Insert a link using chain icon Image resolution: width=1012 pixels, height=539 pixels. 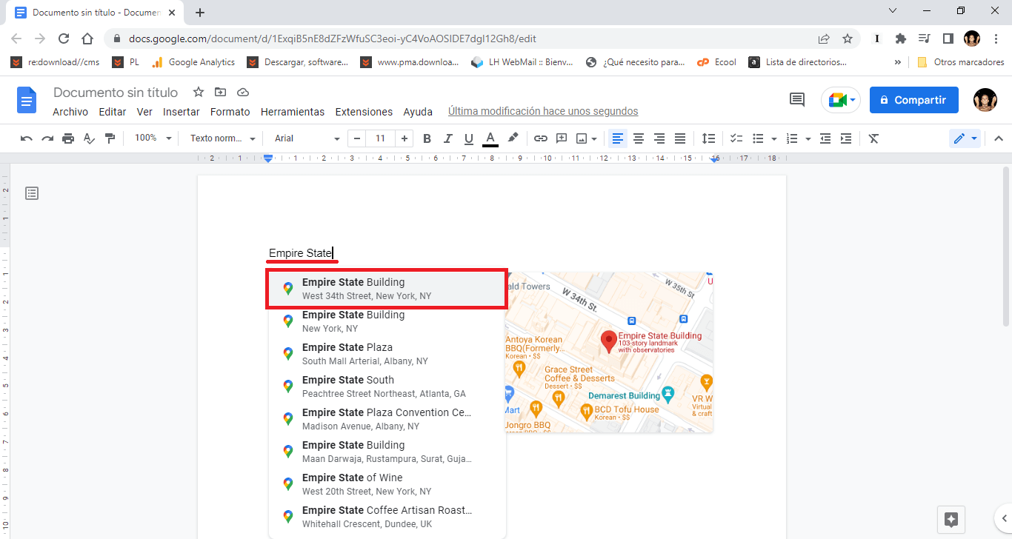(x=541, y=138)
